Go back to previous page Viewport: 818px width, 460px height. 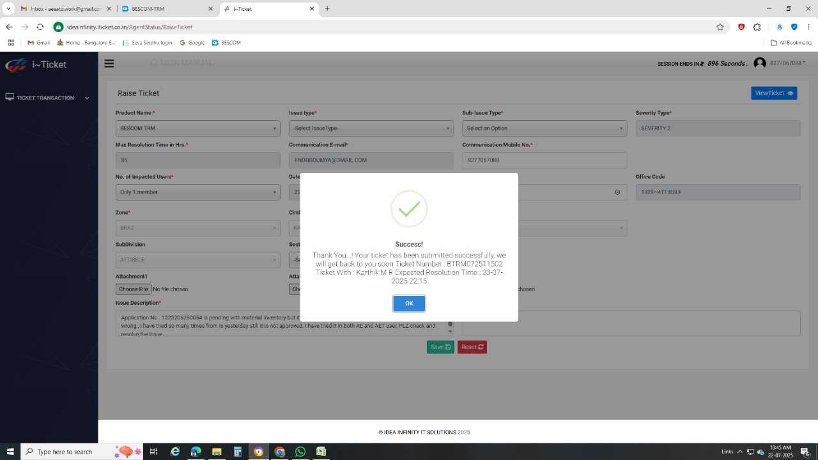pyautogui.click(x=9, y=27)
